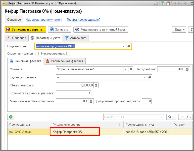Open calculator for Вес одной шт field
The height and width of the screenshot is (151, 194).
[x=187, y=69]
